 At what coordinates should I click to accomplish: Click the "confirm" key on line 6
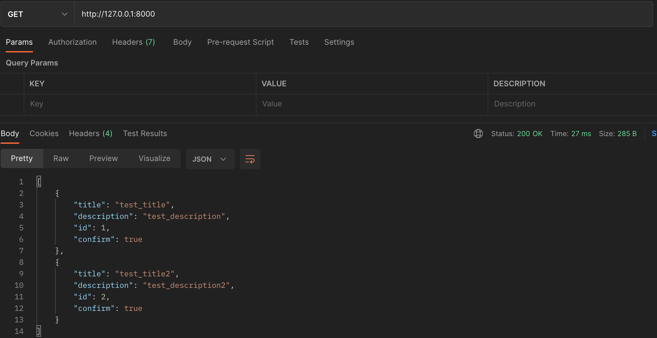[94, 239]
